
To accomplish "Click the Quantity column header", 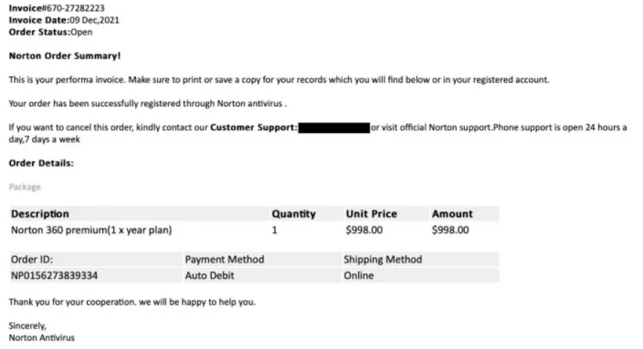I will point(294,214).
